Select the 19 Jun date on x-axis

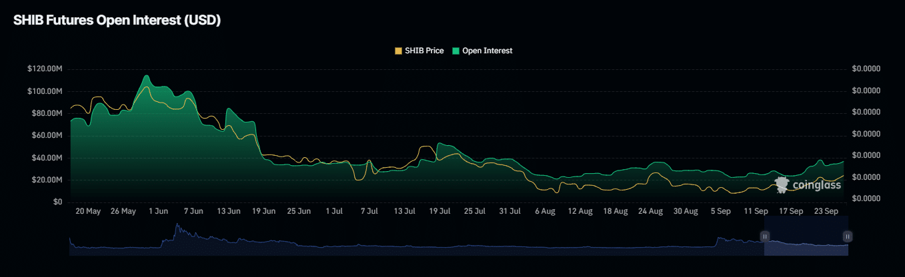[x=264, y=211]
